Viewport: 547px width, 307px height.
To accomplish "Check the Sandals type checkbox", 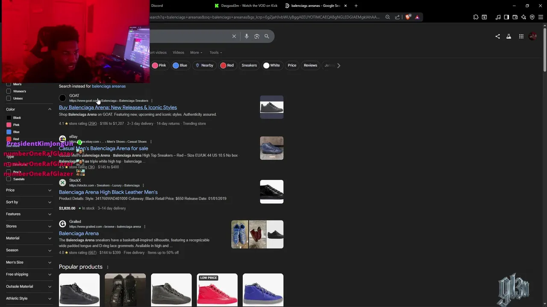I will [x=9, y=179].
